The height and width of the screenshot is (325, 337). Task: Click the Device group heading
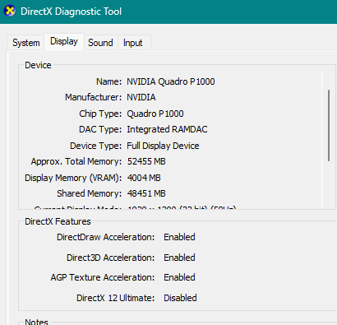[38, 65]
